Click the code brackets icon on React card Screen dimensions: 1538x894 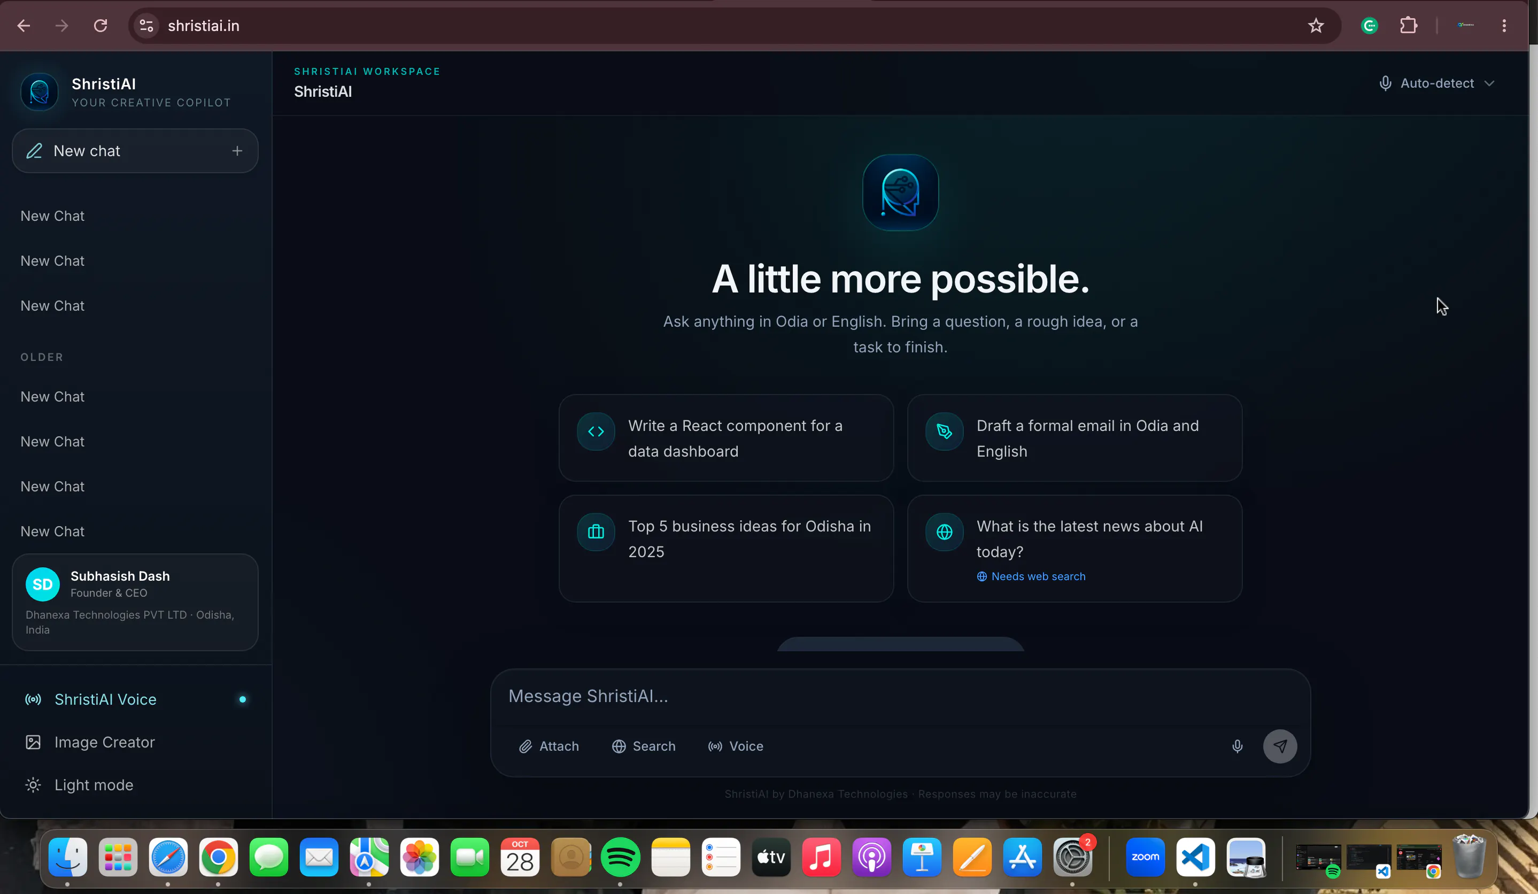(x=596, y=431)
